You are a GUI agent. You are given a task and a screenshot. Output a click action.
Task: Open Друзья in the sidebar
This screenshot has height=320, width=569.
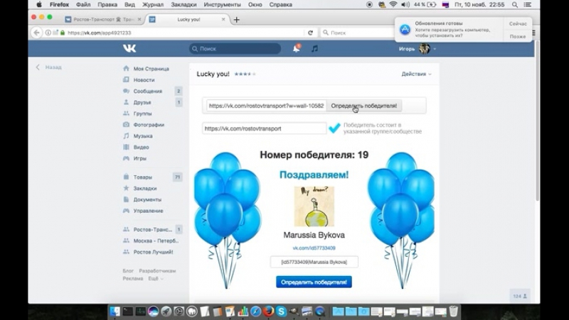coord(142,102)
